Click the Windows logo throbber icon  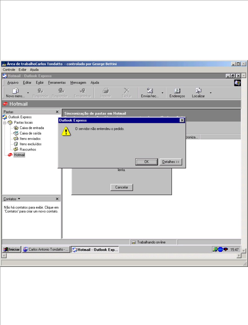point(237,83)
